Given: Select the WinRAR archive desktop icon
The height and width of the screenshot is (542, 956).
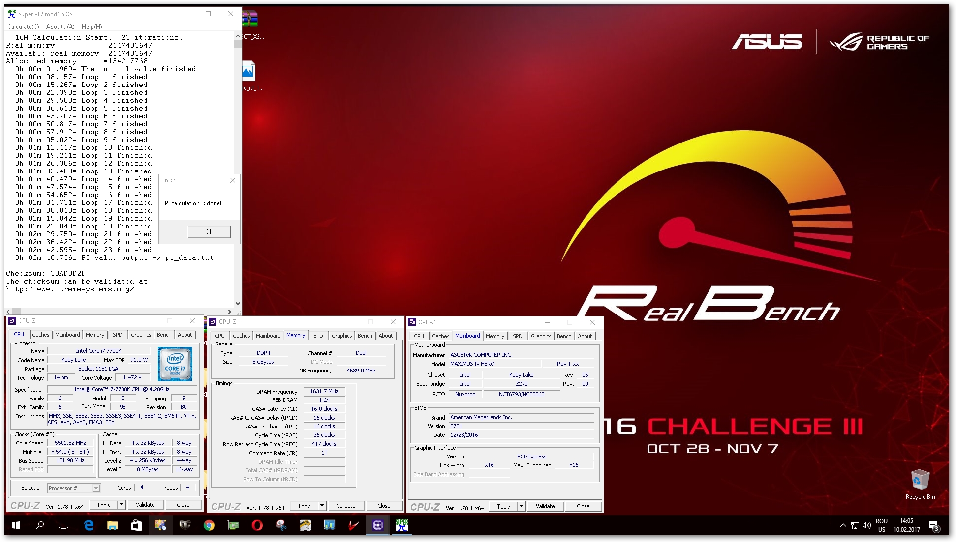Looking at the screenshot, I should coord(250,24).
